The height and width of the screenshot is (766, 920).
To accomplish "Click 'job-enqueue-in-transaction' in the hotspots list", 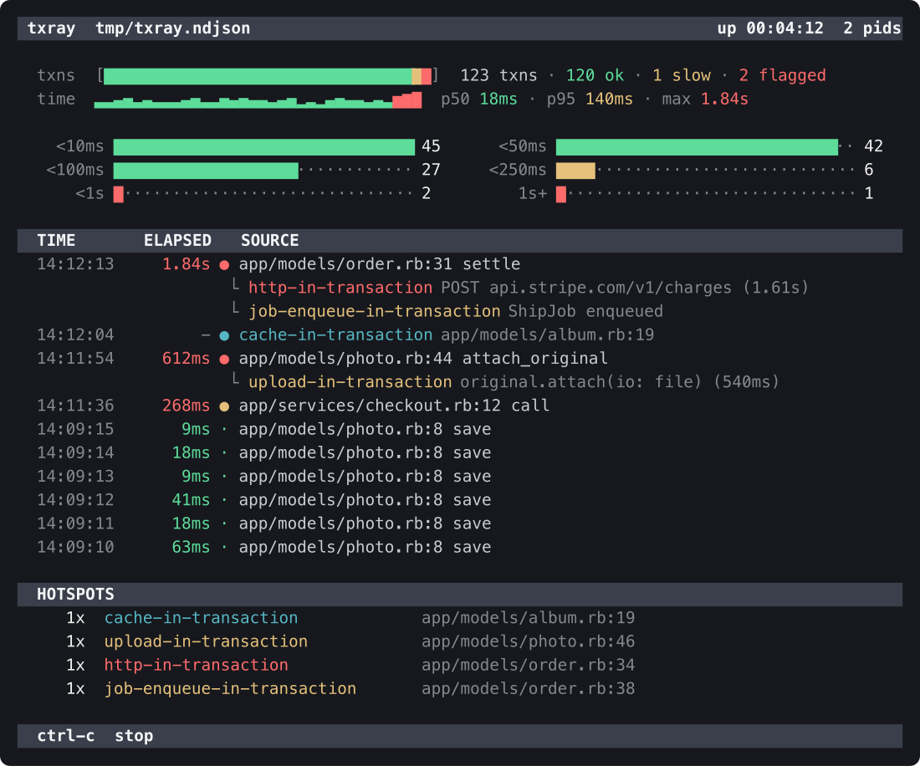I will pos(230,688).
